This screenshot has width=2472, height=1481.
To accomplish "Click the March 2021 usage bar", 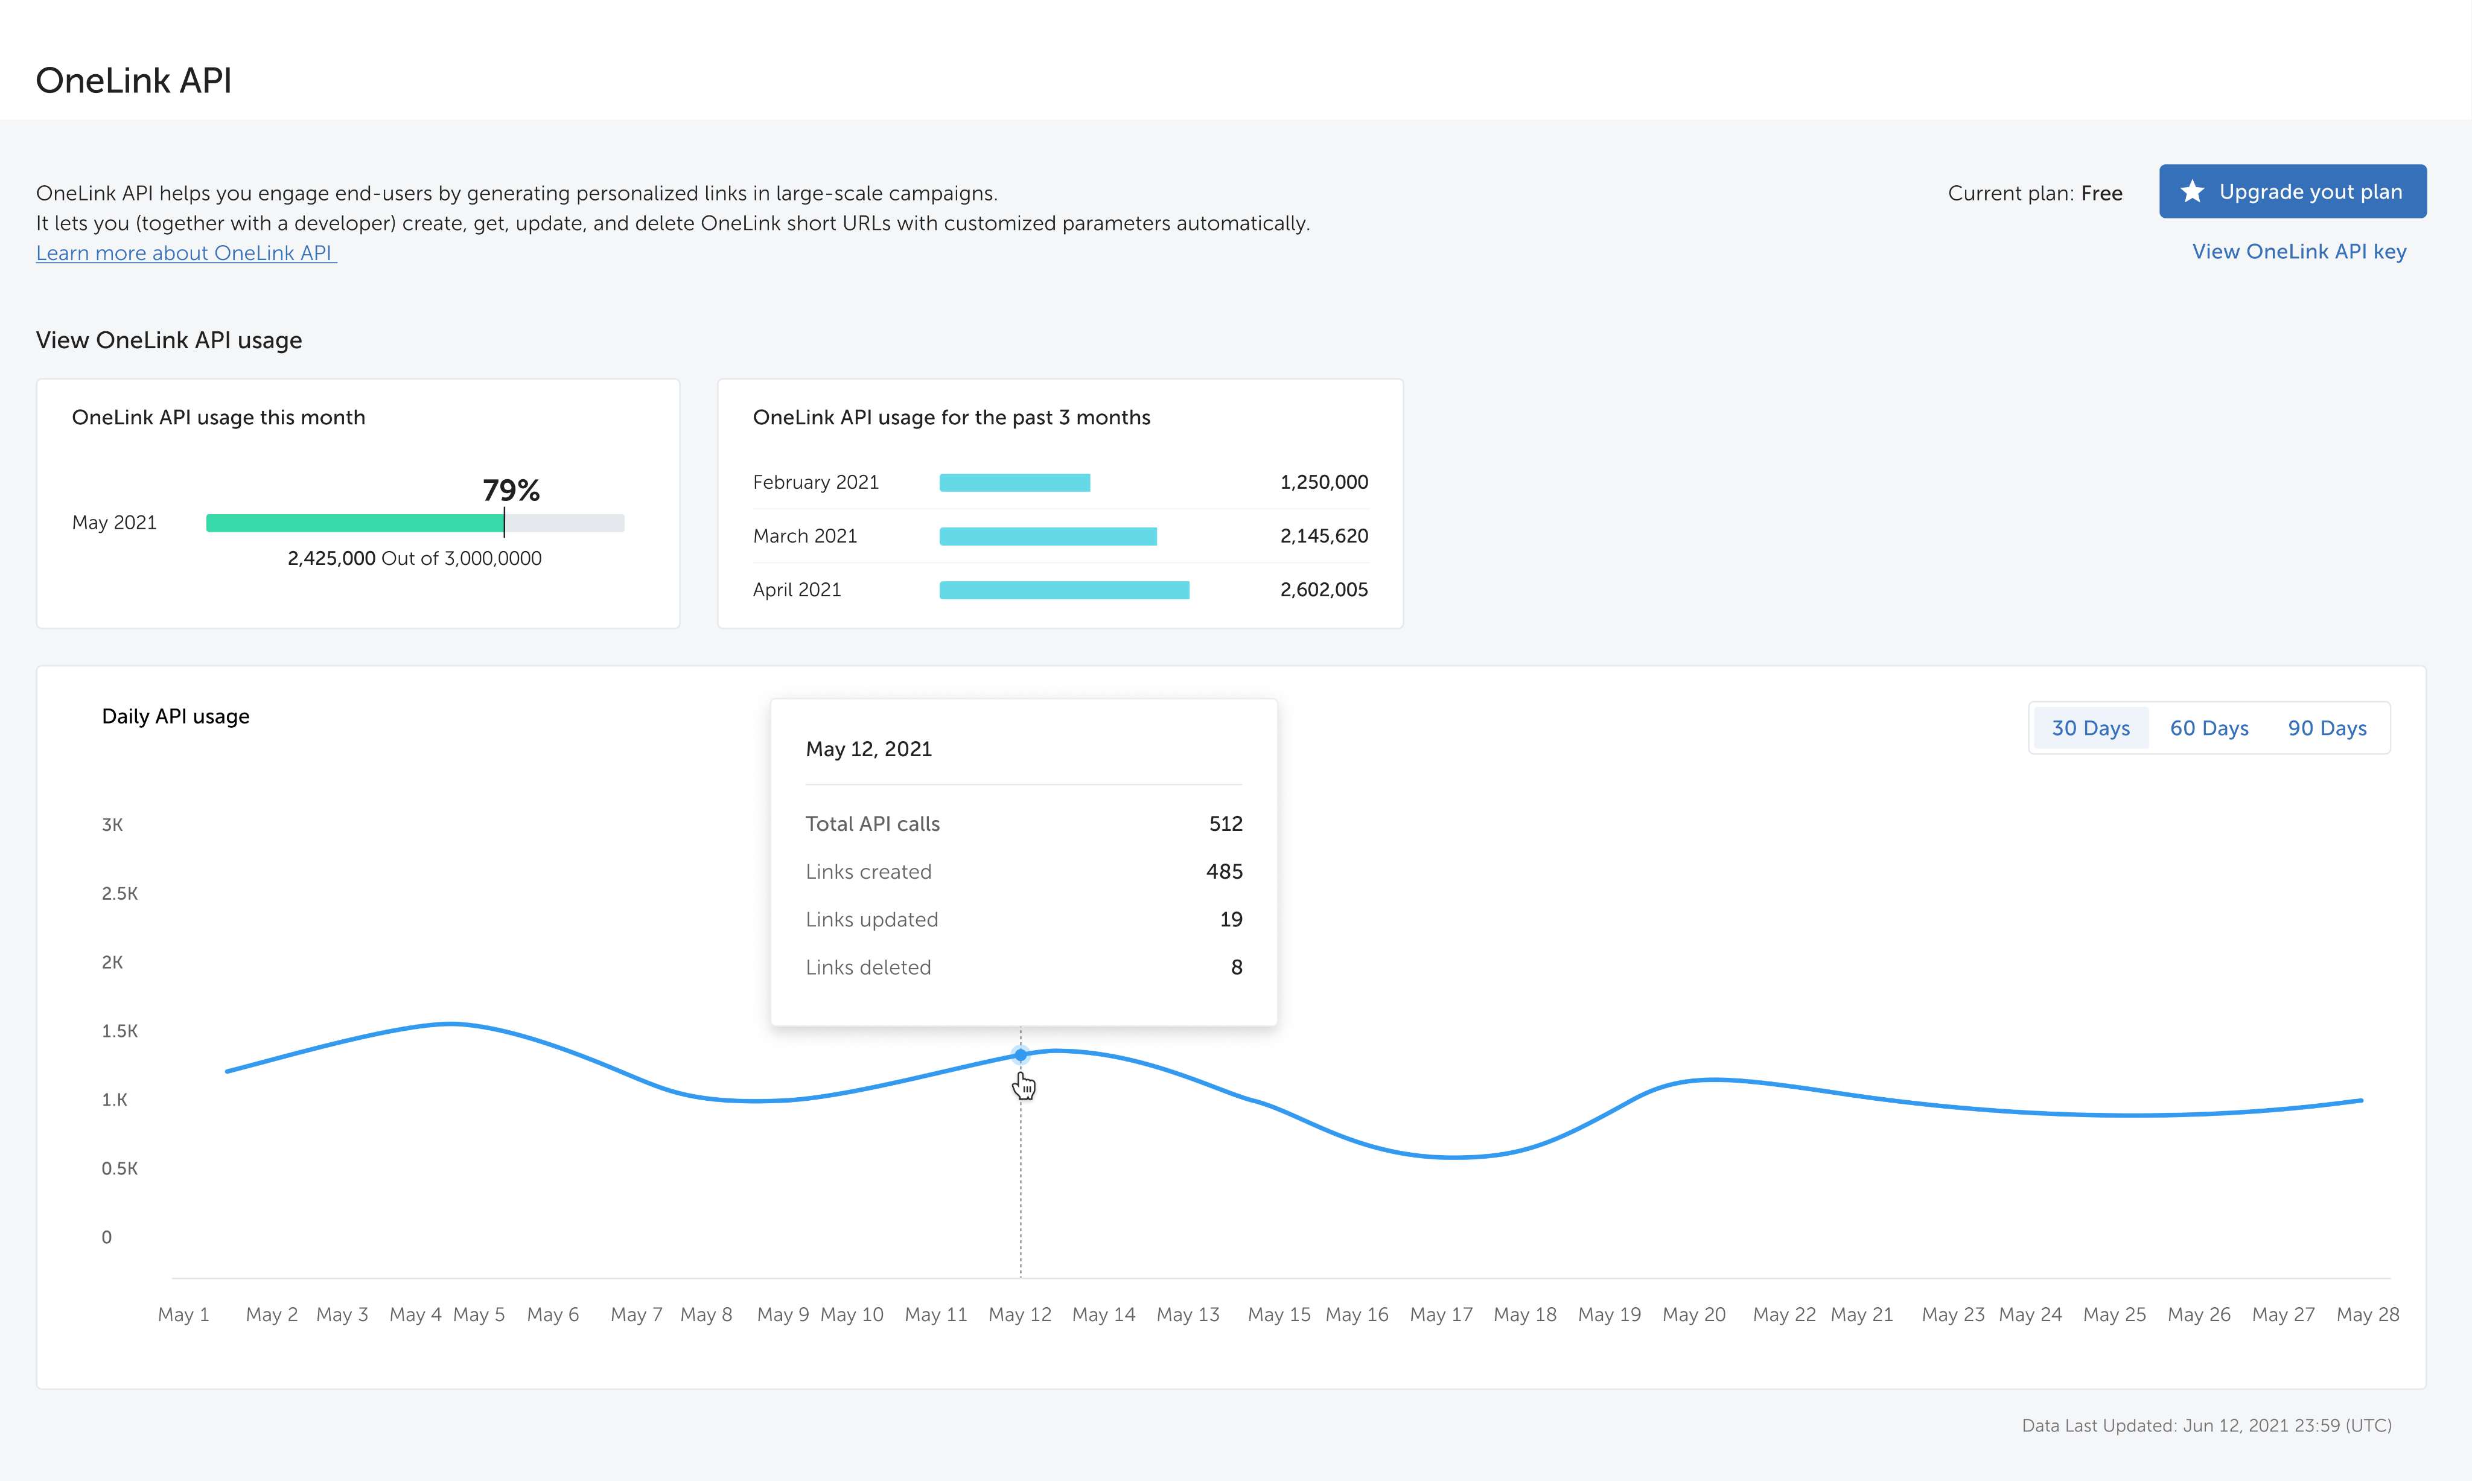I will tap(1047, 537).
